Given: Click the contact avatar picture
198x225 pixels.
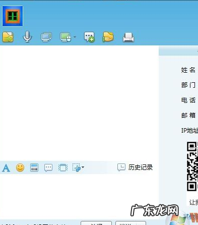Looking at the screenshot, I should click(13, 16).
